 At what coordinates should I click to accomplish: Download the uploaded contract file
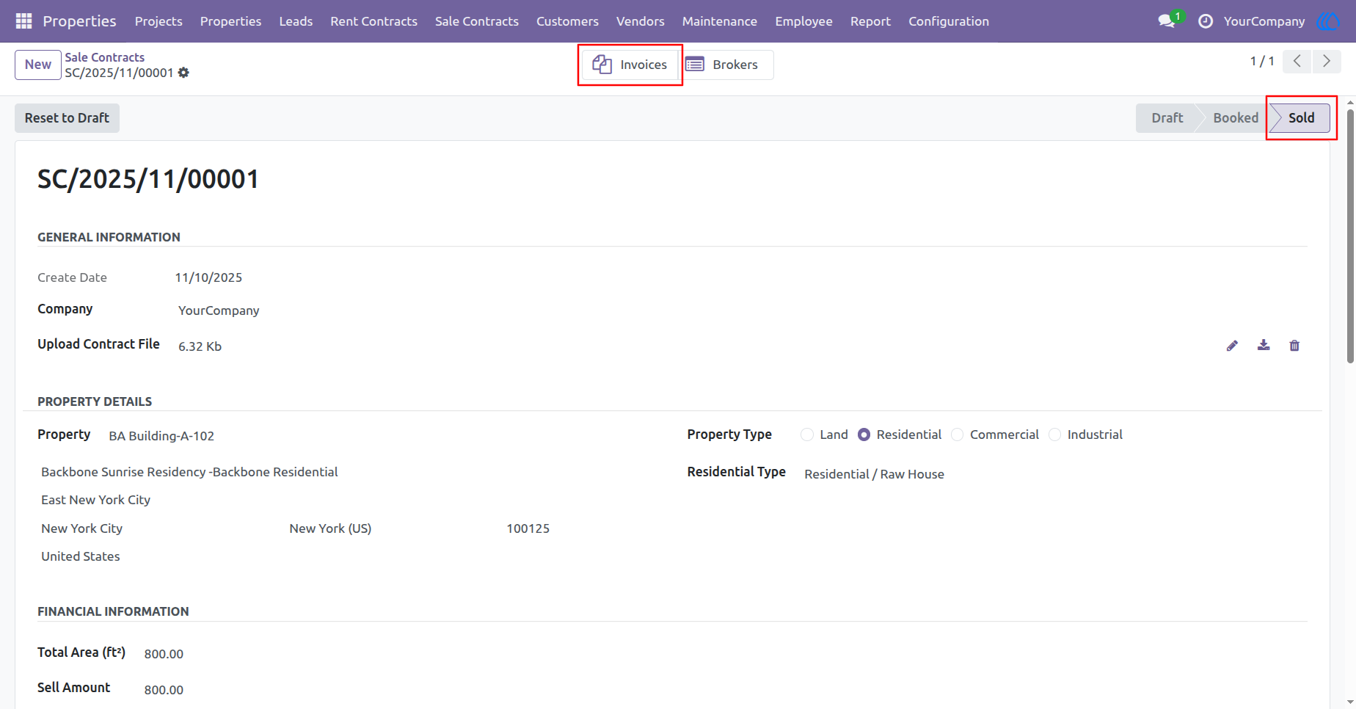(x=1264, y=345)
